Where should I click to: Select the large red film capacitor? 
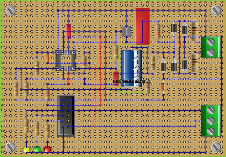coord(142,26)
